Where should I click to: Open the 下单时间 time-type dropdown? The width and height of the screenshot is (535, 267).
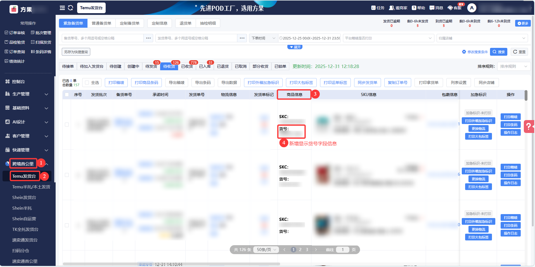pos(263,38)
